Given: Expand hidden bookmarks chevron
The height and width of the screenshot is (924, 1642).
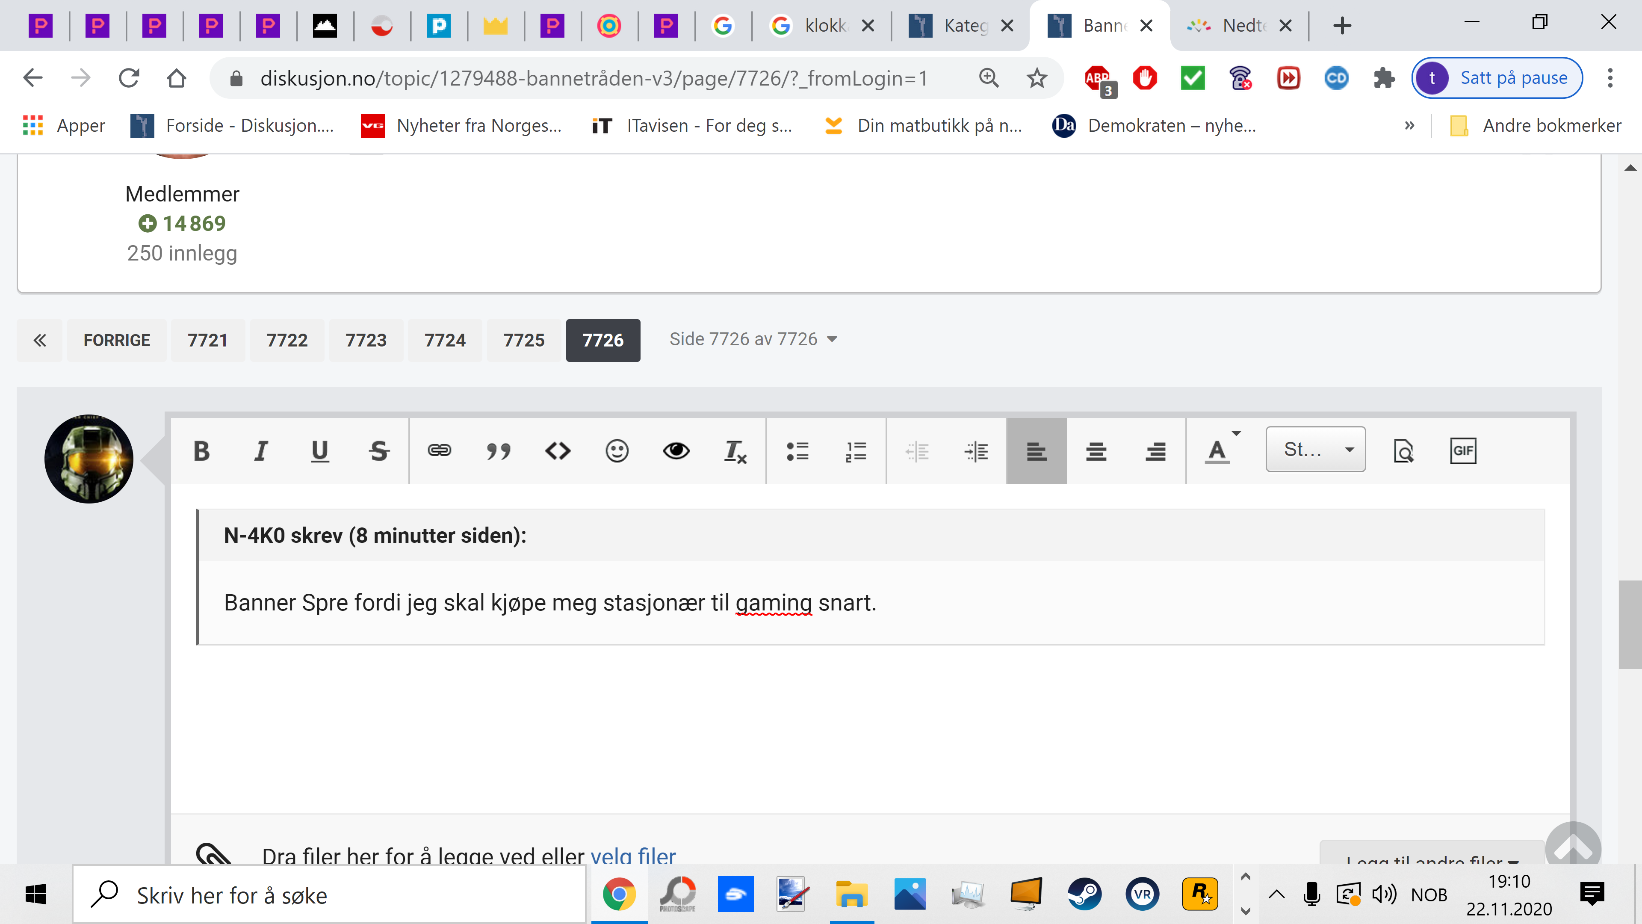Looking at the screenshot, I should (x=1409, y=126).
